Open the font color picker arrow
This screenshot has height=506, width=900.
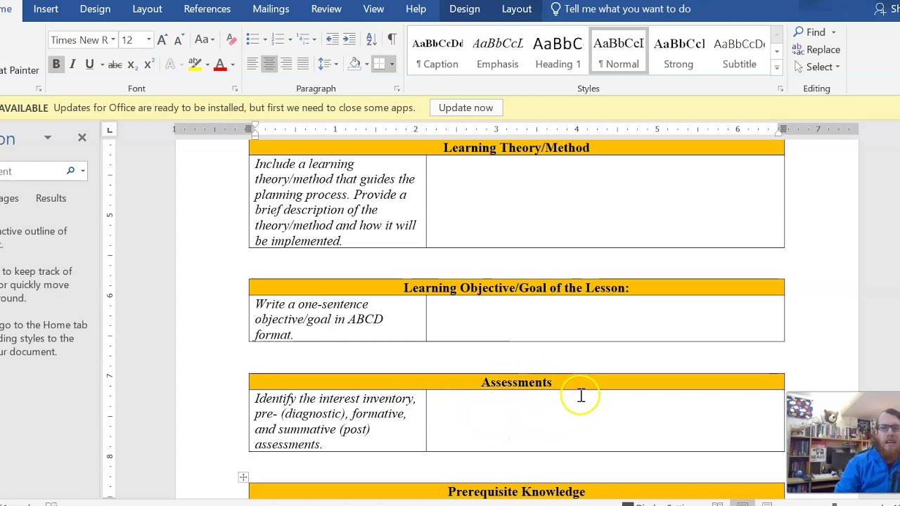click(233, 65)
